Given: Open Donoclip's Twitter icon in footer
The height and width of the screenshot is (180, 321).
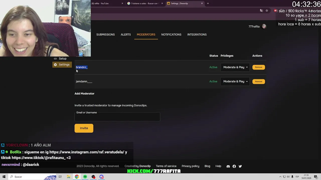Looking at the screenshot, I should pyautogui.click(x=240, y=166).
